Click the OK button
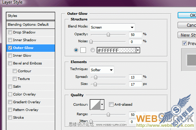The width and height of the screenshot is (196, 130). click(x=187, y=15)
